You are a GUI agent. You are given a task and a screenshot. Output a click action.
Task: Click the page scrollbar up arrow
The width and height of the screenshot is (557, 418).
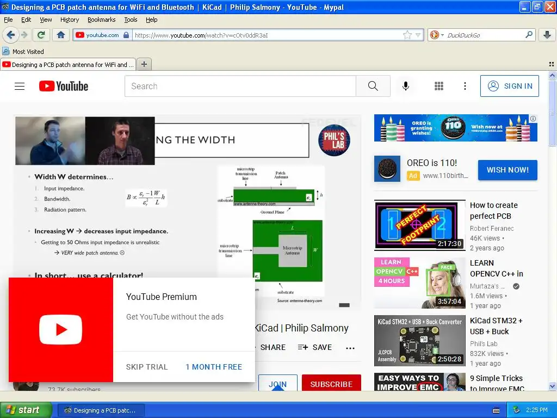tap(552, 75)
